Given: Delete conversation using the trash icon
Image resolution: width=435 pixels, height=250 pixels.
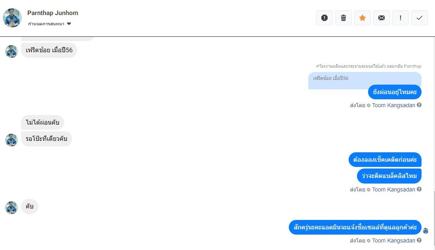Looking at the screenshot, I should pos(343,18).
